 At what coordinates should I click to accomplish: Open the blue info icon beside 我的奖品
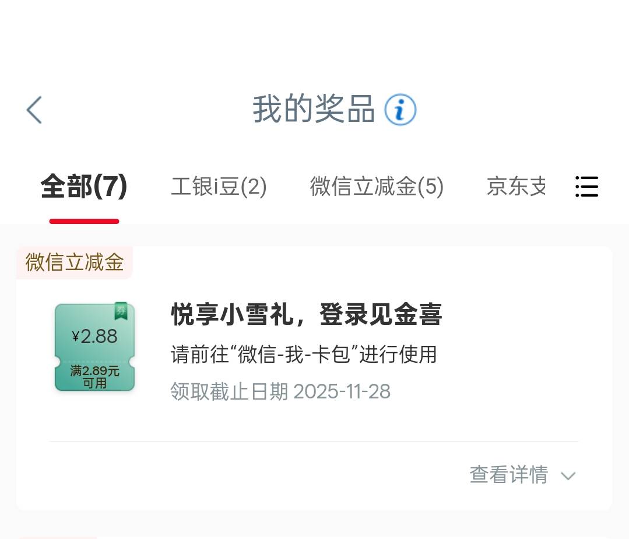pyautogui.click(x=400, y=110)
